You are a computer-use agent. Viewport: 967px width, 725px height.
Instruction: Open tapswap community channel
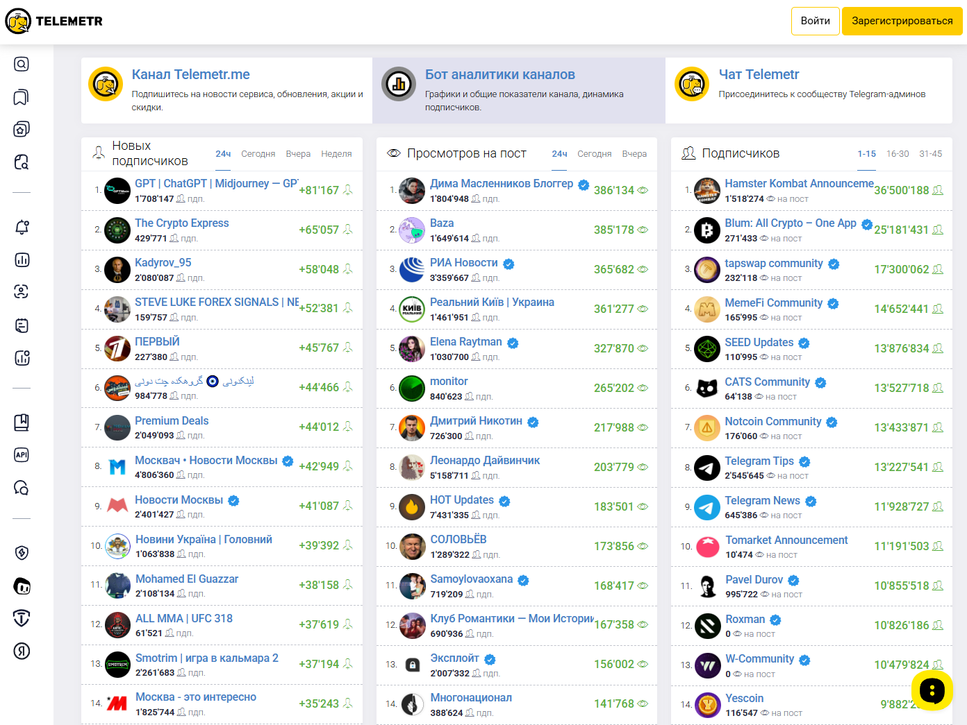[774, 263]
